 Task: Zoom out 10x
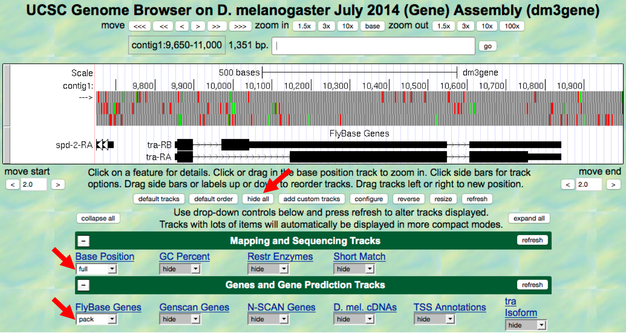[x=487, y=26]
